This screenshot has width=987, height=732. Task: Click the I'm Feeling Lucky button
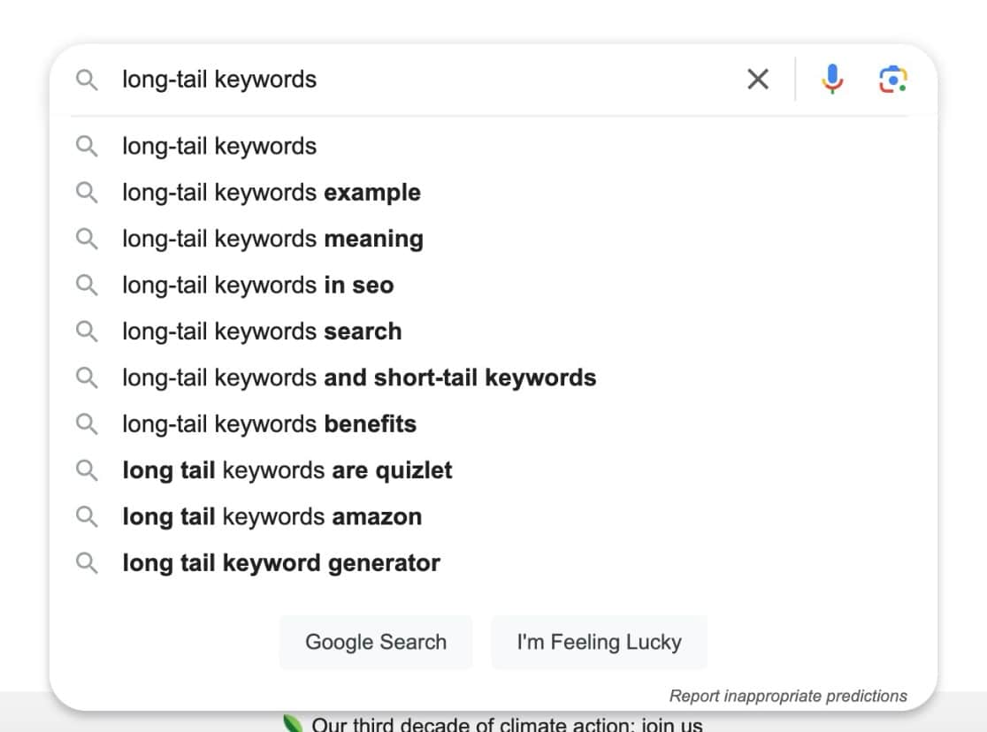[599, 642]
